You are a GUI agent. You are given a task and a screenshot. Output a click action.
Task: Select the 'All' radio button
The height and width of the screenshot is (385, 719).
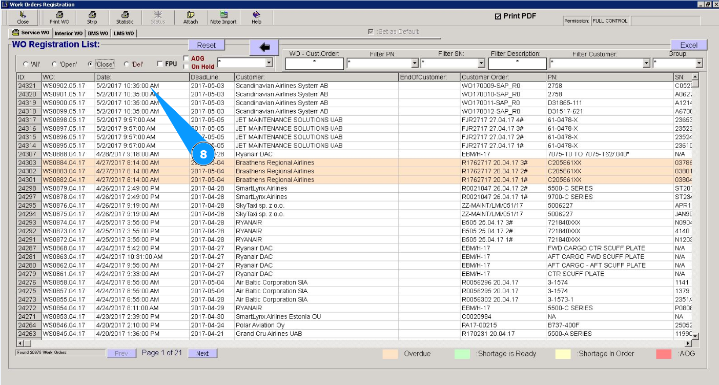coord(26,65)
